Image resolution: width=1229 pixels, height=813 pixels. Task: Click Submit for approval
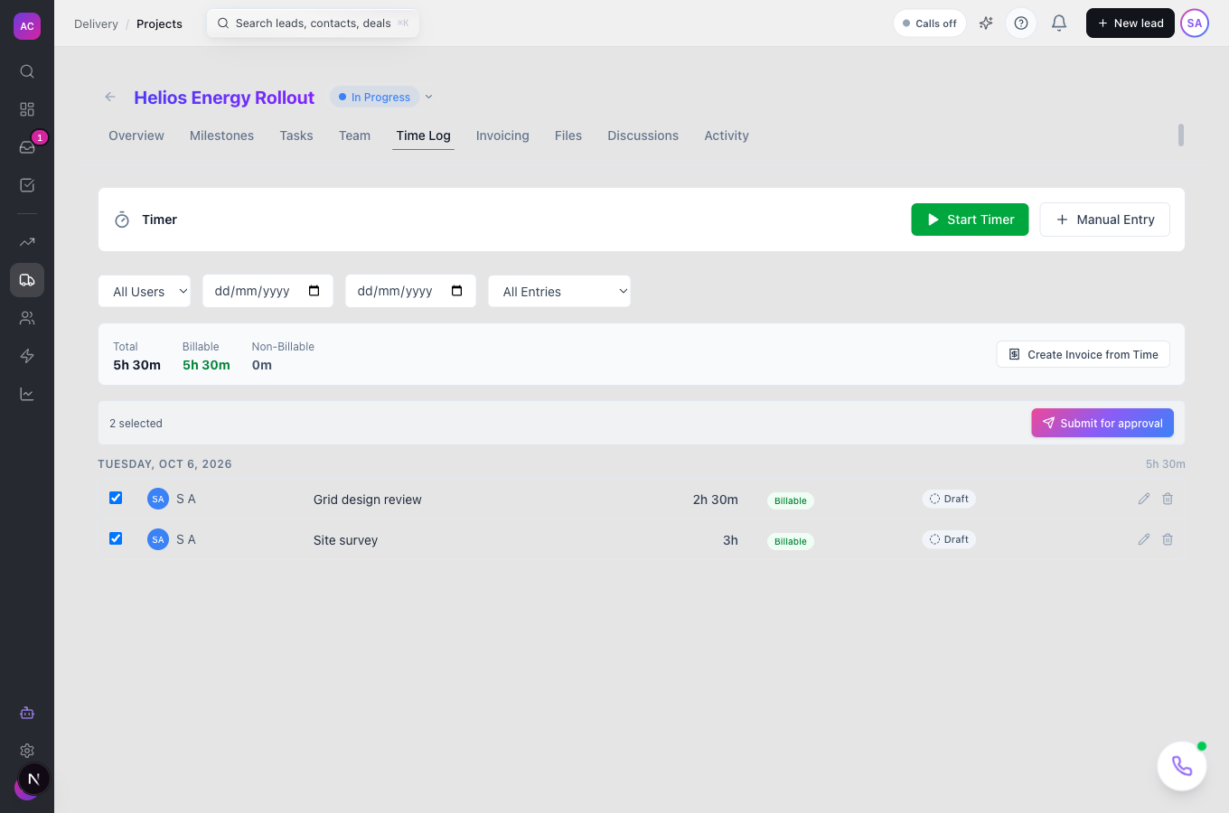(1102, 423)
